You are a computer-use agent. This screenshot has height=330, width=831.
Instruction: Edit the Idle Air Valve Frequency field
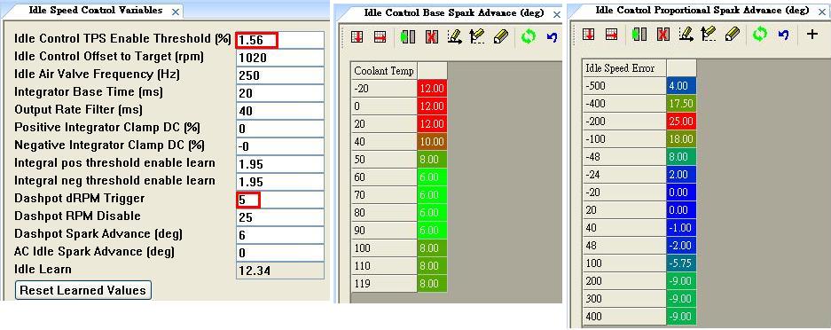pyautogui.click(x=280, y=75)
